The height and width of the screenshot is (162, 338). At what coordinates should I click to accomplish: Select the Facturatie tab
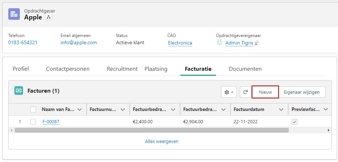(x=198, y=69)
